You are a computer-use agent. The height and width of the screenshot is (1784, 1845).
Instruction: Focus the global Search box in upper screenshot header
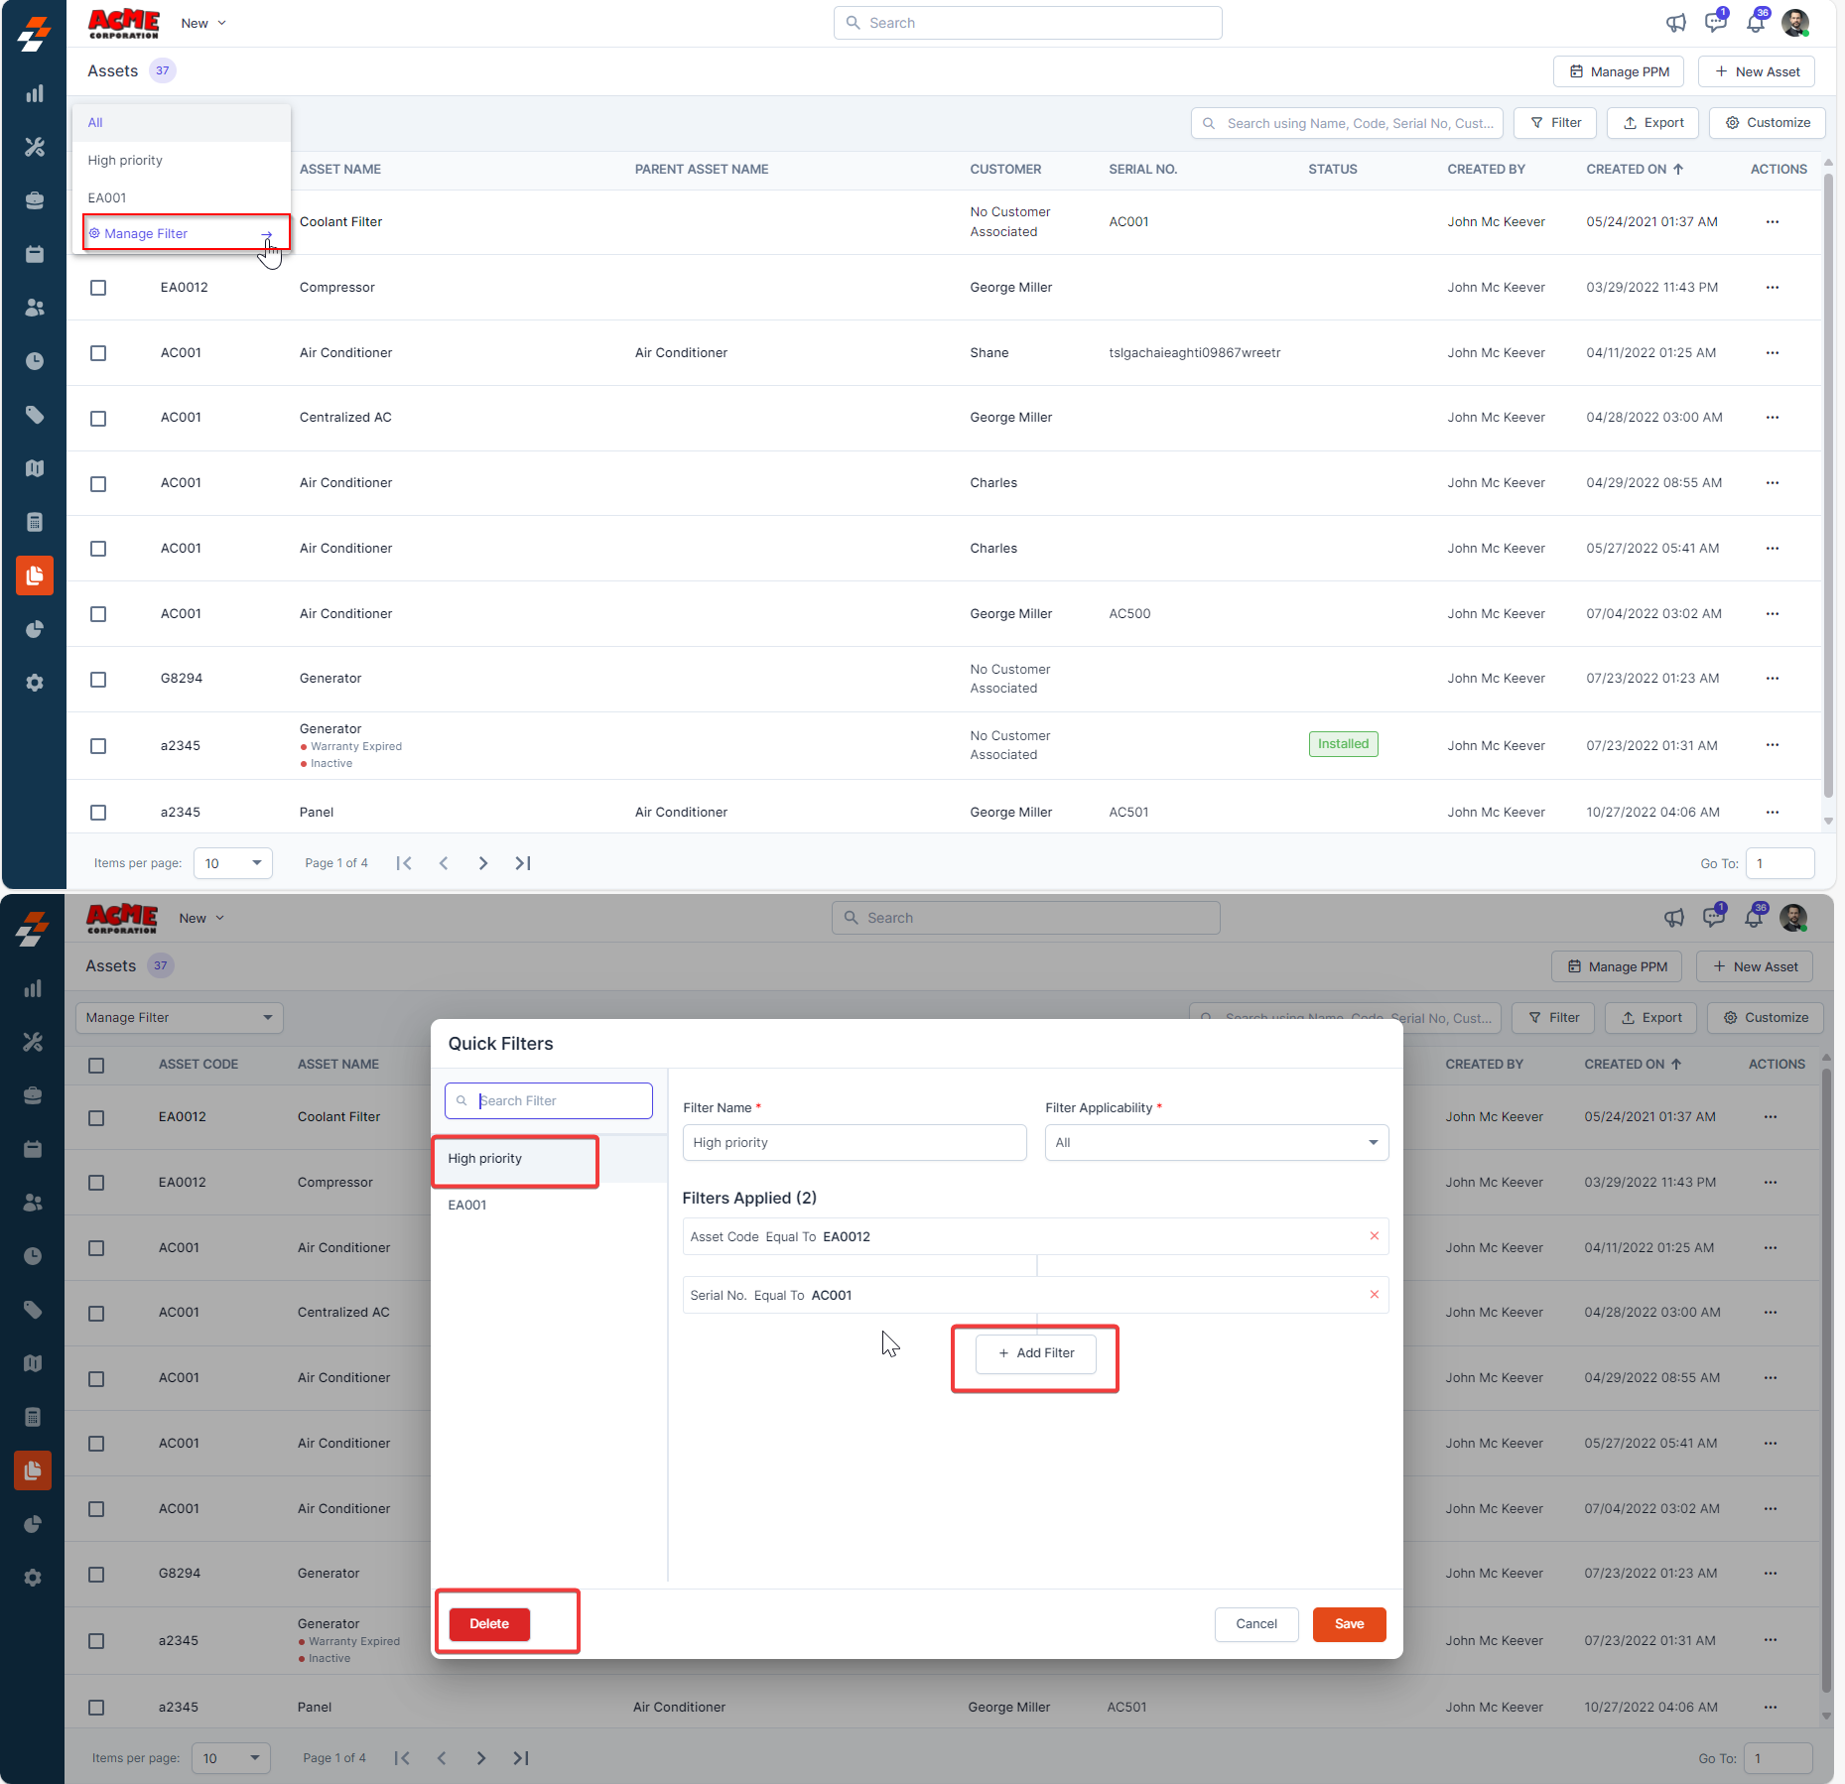[x=1028, y=23]
